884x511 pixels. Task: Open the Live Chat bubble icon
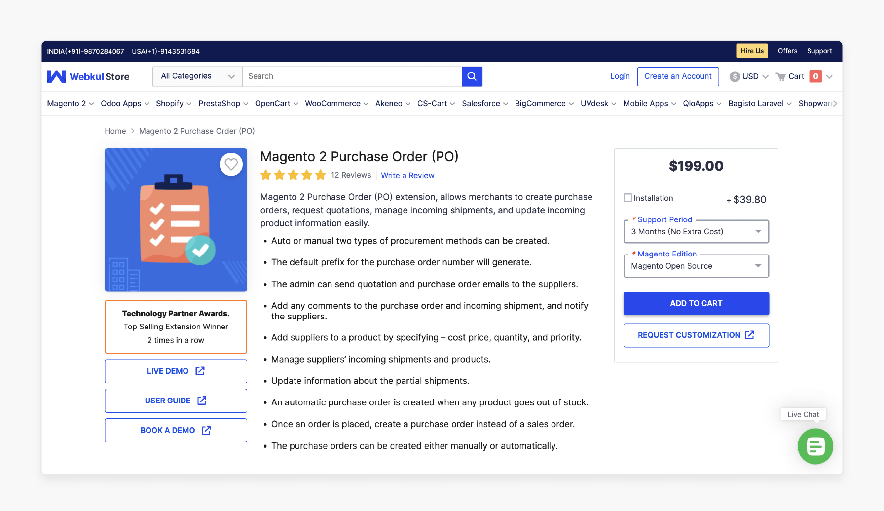(815, 446)
